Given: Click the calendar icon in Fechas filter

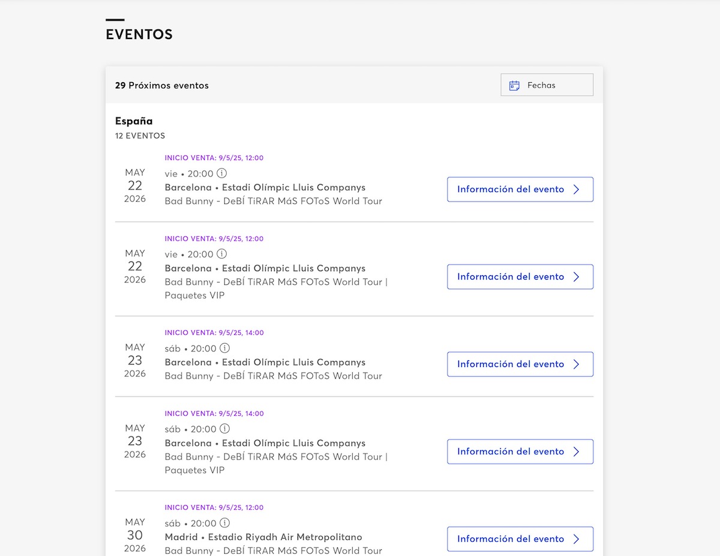Looking at the screenshot, I should pyautogui.click(x=514, y=85).
